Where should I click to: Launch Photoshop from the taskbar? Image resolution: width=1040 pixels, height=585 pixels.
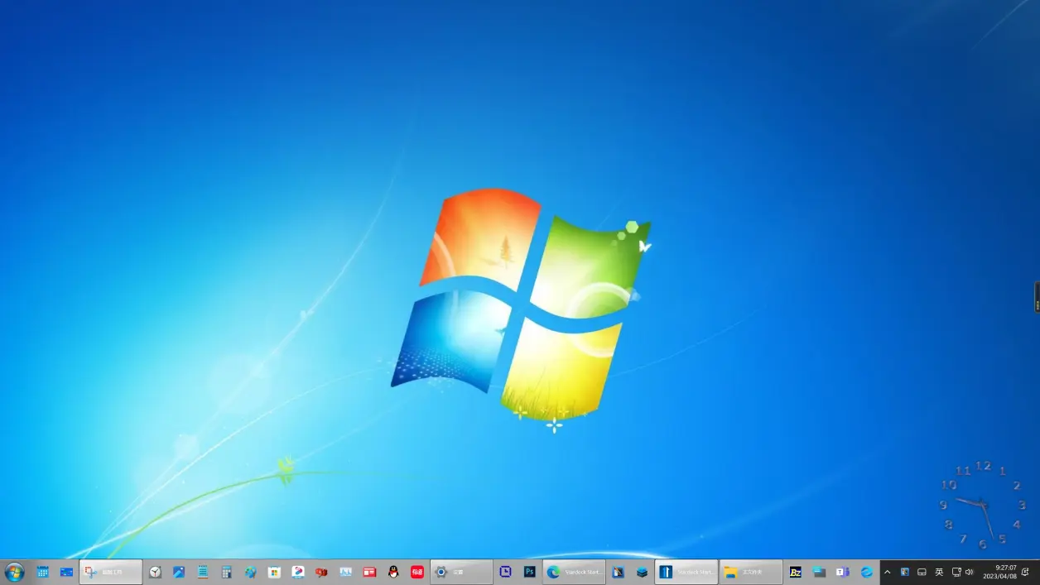(530, 572)
